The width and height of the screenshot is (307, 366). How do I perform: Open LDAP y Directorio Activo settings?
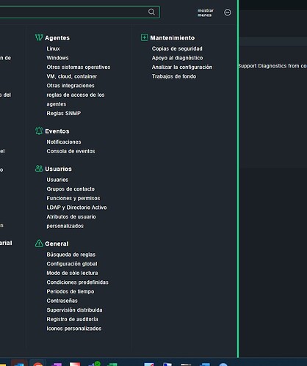pos(76,208)
